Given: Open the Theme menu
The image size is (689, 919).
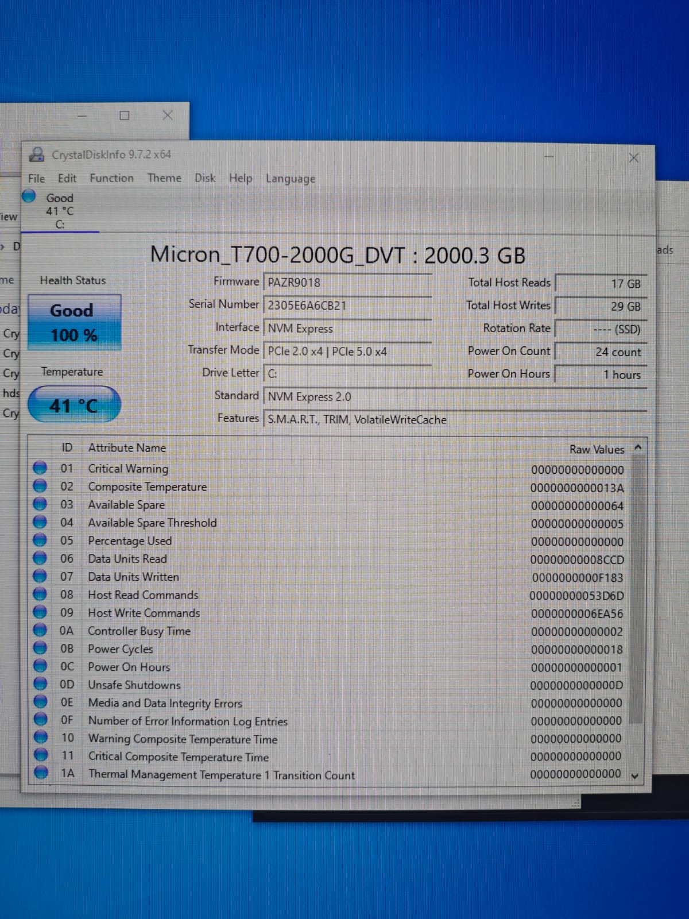Looking at the screenshot, I should click(x=164, y=178).
